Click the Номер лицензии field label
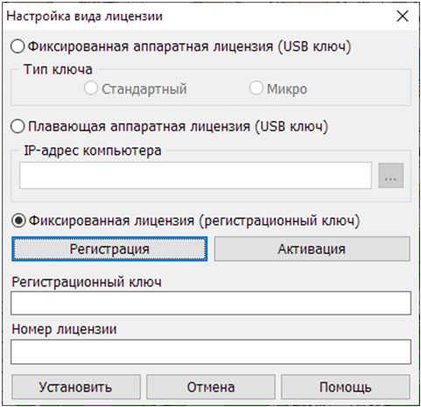This screenshot has height=407, width=421. tap(64, 329)
